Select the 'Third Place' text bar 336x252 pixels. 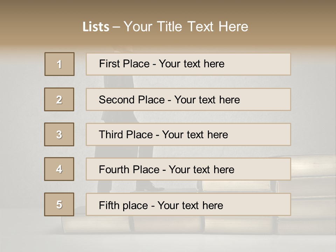188,134
